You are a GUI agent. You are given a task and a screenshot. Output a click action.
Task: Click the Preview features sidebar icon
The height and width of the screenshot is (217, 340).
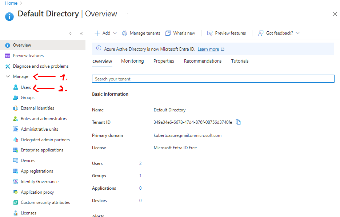(x=8, y=56)
